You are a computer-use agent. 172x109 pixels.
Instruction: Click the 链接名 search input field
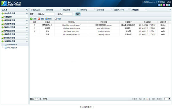(50, 14)
